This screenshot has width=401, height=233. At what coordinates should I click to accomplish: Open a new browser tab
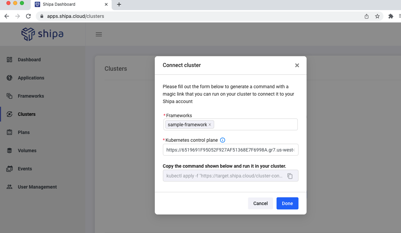pos(119,4)
